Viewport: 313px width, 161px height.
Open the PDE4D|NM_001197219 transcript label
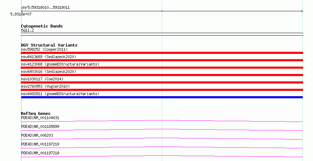40,144
